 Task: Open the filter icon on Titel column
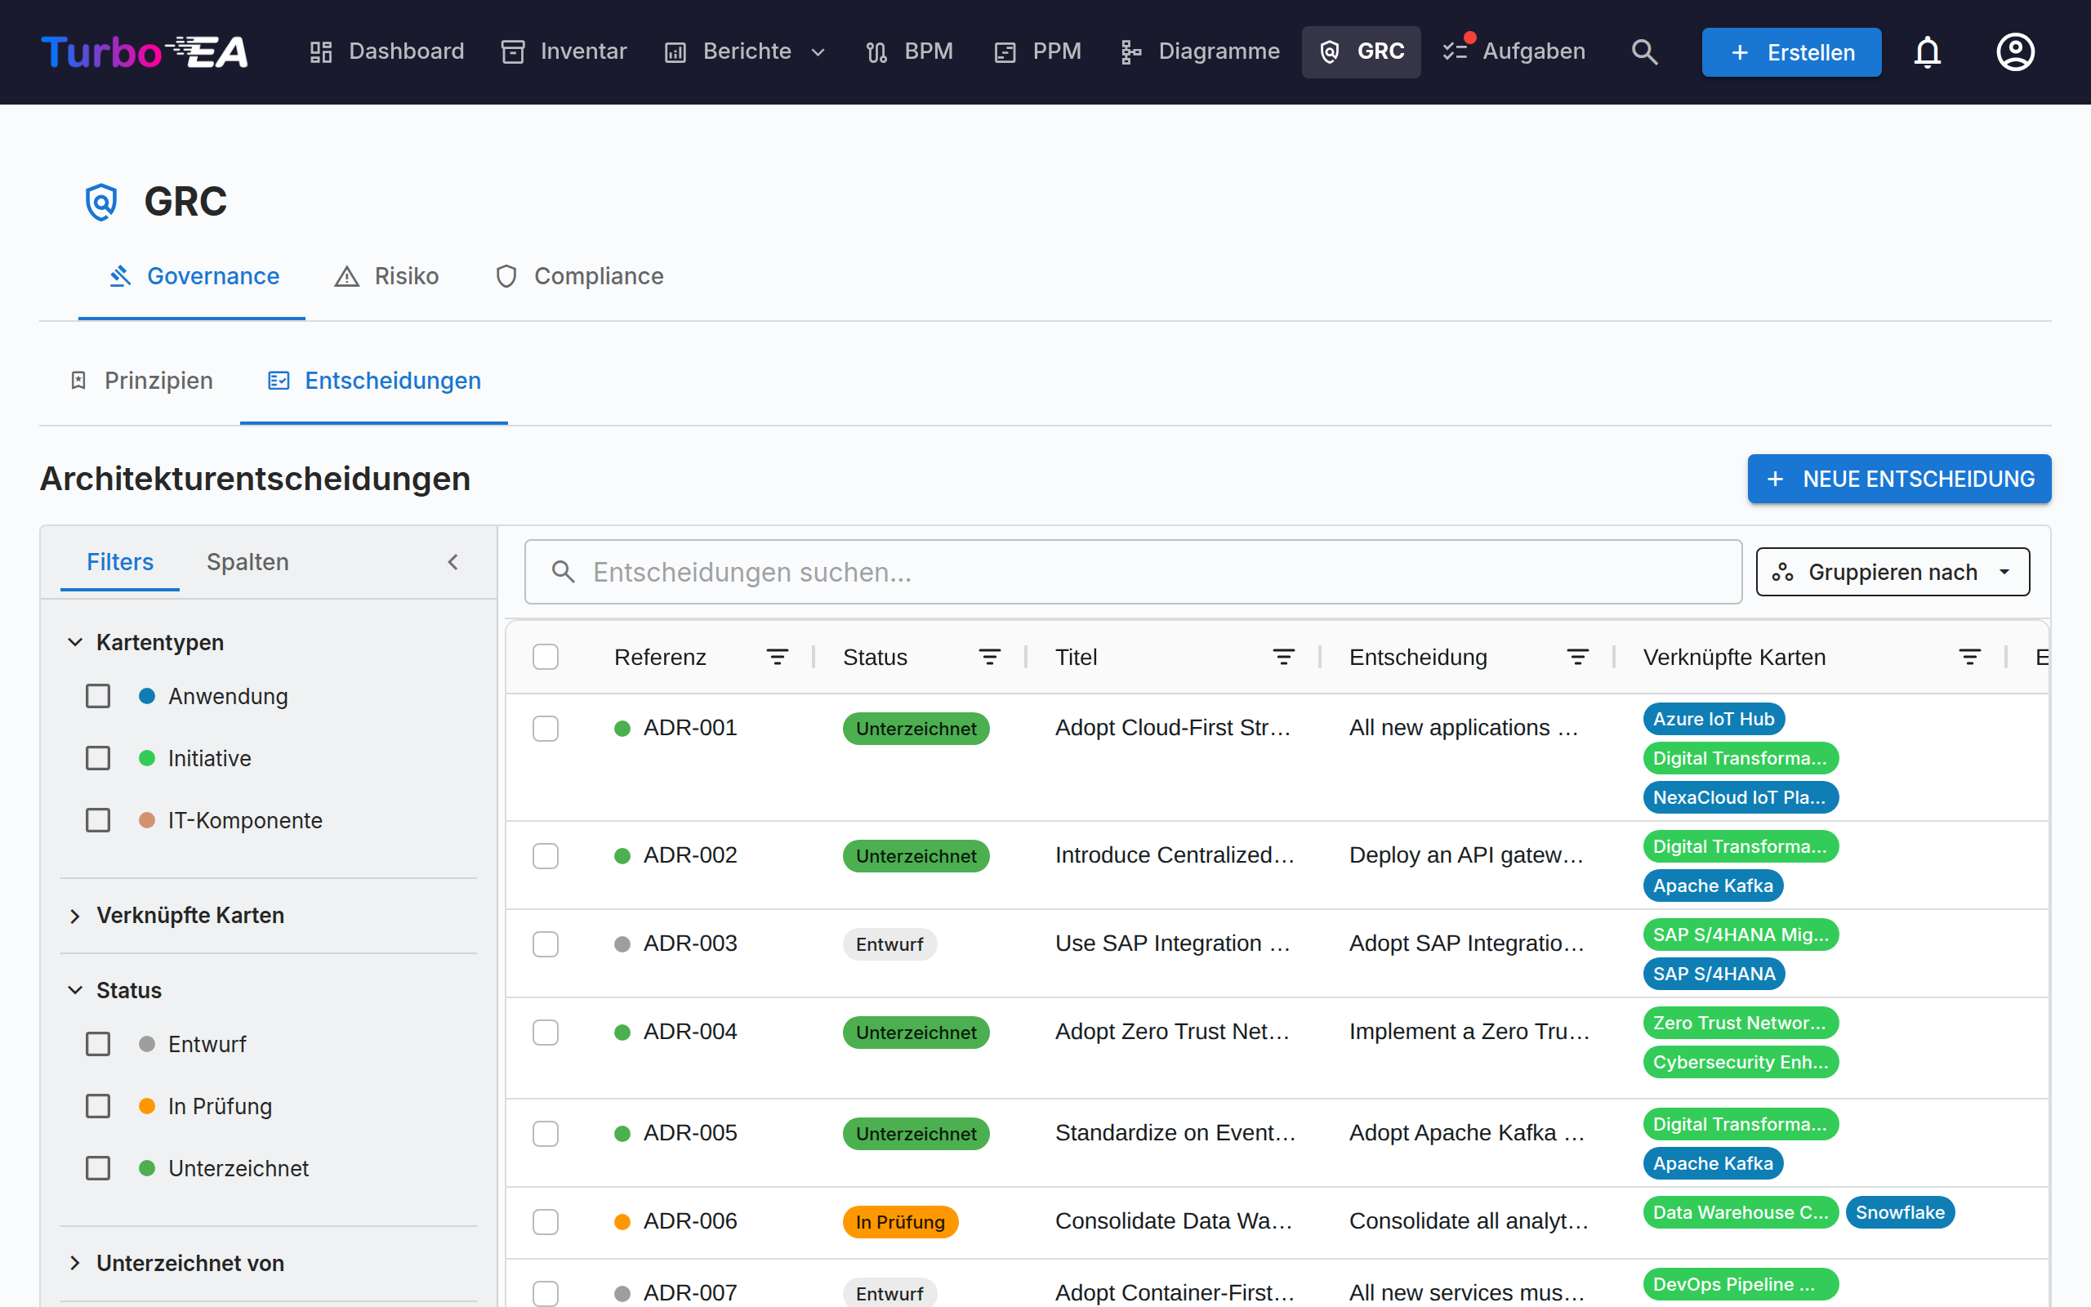[1283, 657]
